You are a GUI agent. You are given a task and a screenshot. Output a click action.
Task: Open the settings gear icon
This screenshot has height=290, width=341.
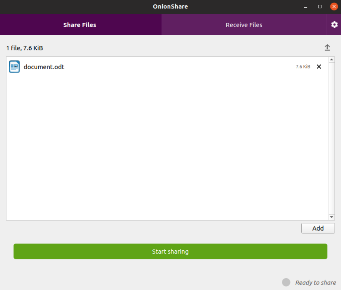(x=334, y=25)
